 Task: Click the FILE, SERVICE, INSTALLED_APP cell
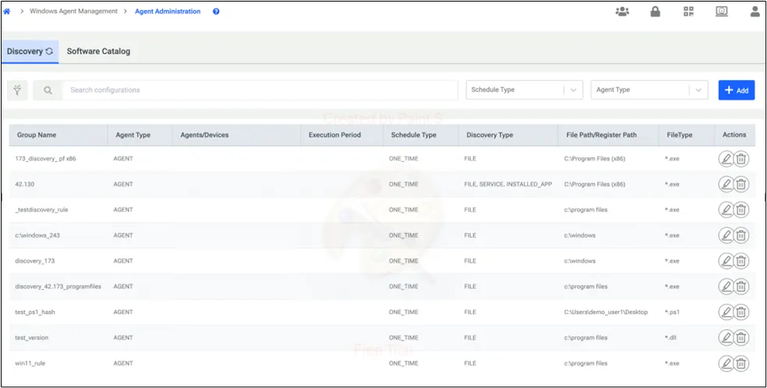508,184
